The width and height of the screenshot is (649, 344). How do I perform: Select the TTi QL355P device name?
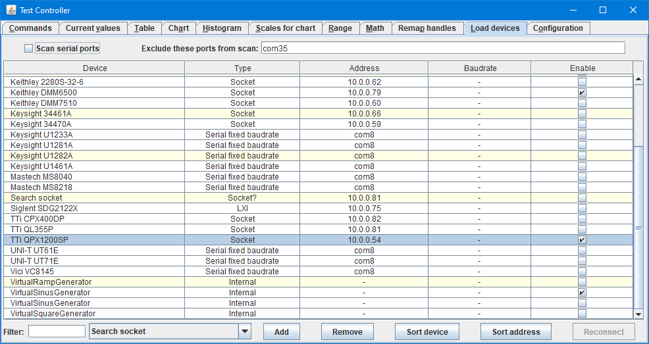(32, 230)
